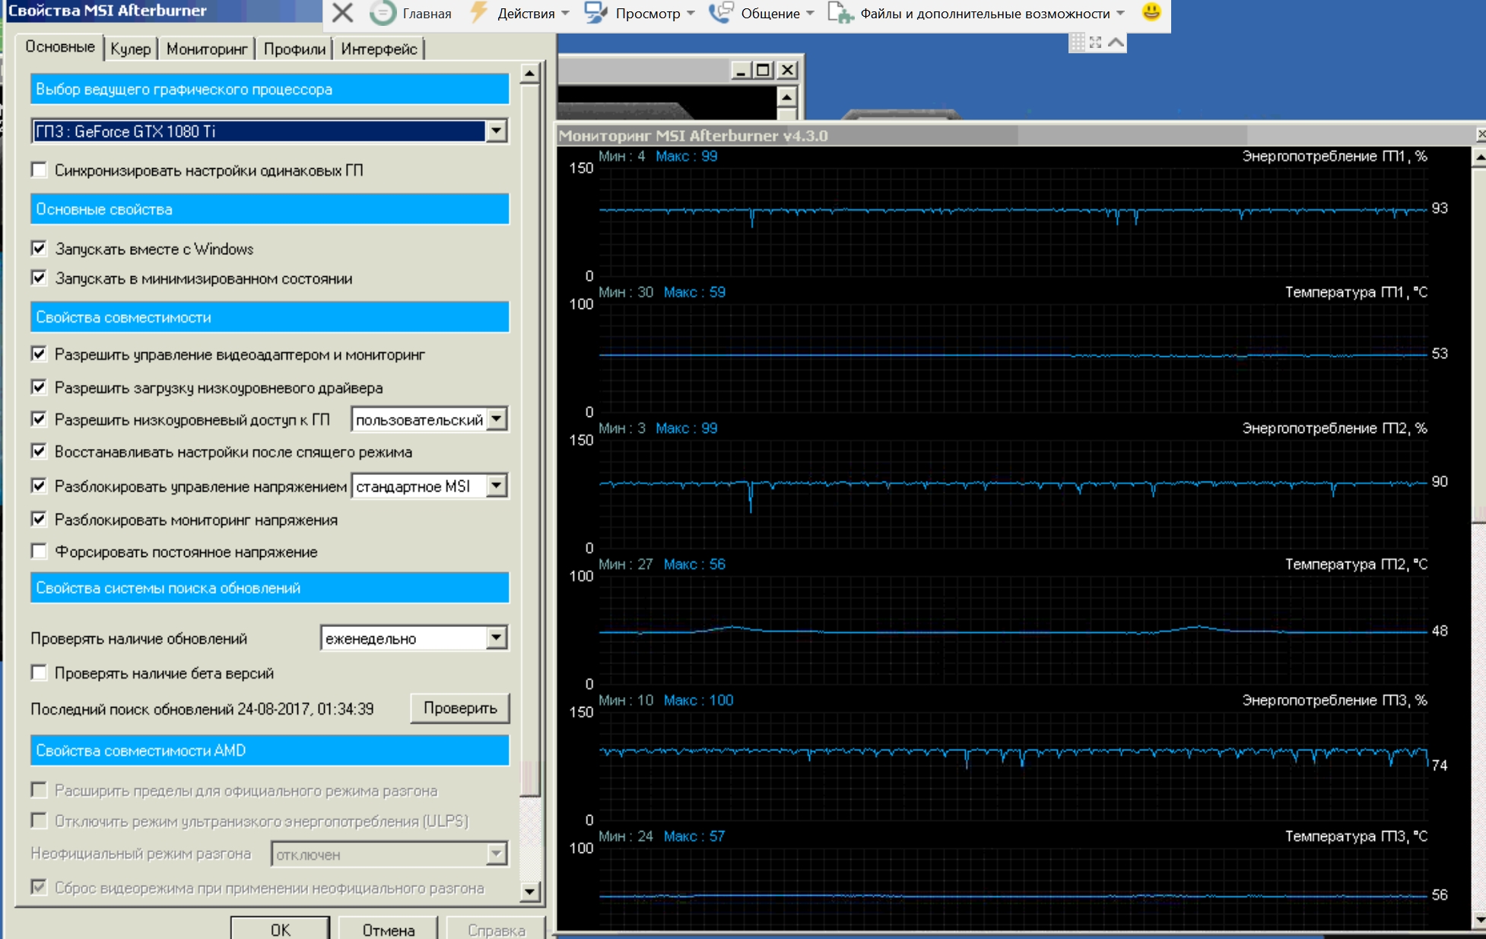The height and width of the screenshot is (939, 1486).
Task: Click the Последний поиск обновлений date text
Action: (x=202, y=709)
